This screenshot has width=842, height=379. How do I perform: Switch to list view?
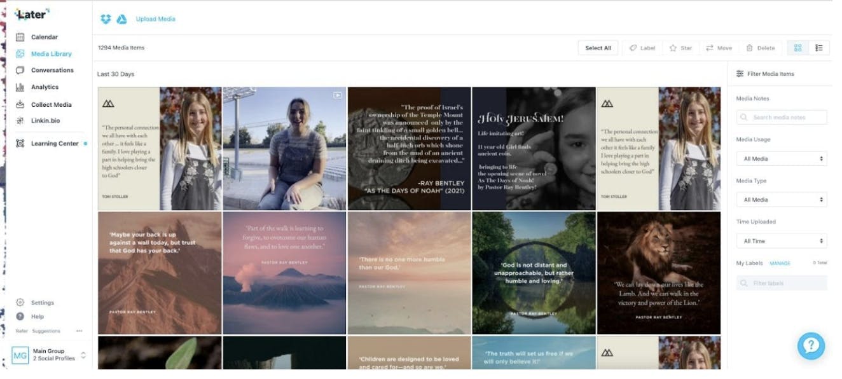pos(819,48)
